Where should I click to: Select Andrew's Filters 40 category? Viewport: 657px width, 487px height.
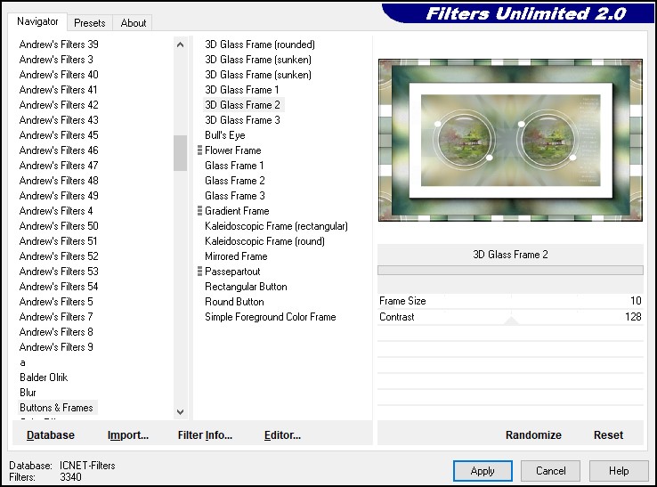click(x=59, y=75)
